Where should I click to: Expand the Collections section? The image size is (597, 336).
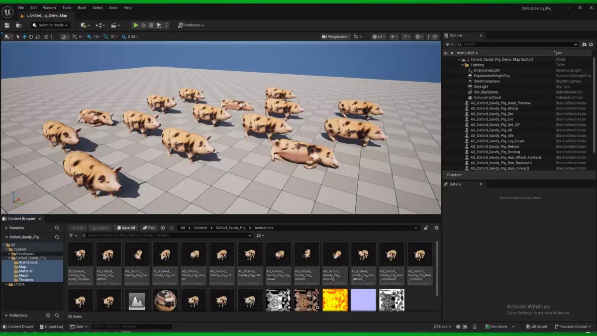tap(6, 315)
